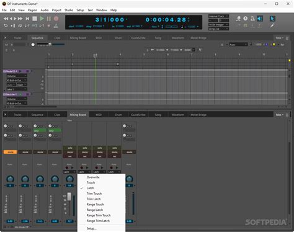Viewport: 294px width, 232px height.
Task: Toggle the Memory Cycle loop icon
Action: pos(20,25)
